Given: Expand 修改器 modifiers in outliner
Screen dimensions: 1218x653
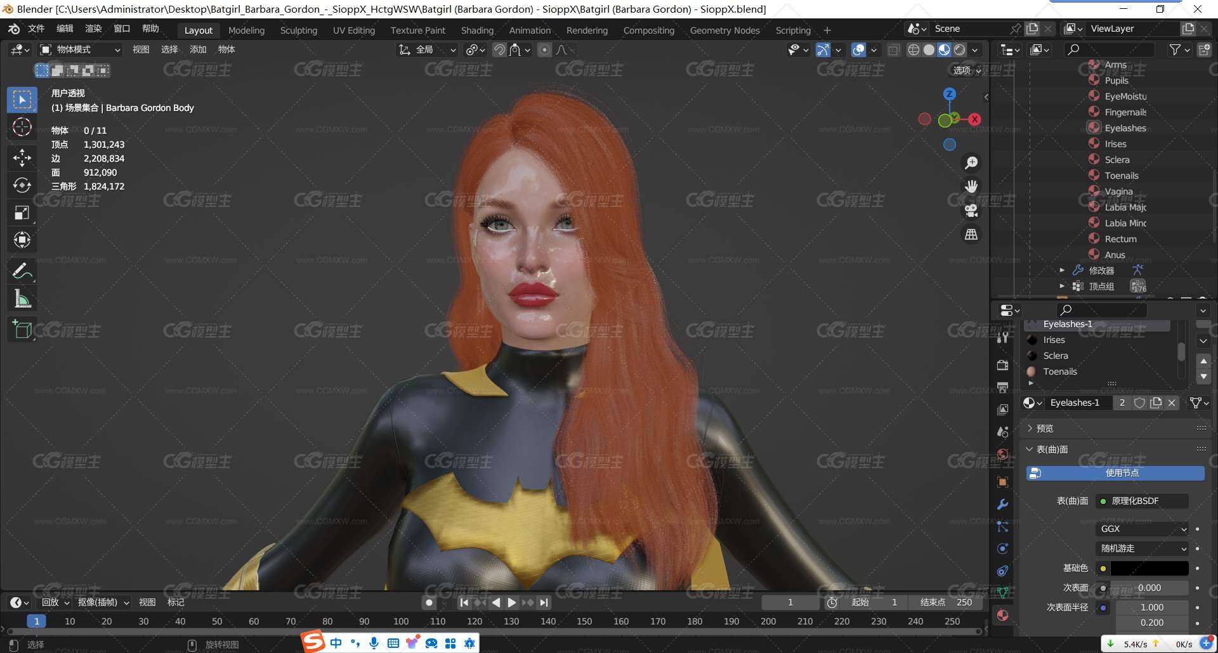Looking at the screenshot, I should [x=1062, y=270].
